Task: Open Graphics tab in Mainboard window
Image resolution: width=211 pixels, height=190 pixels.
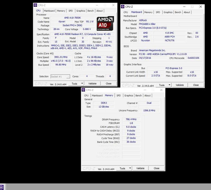Action: pyautogui.click(x=168, y=12)
